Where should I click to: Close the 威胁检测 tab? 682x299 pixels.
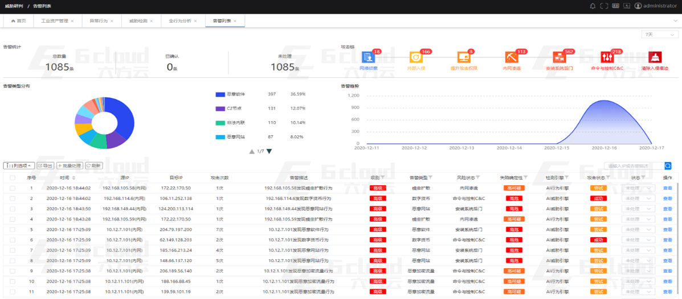tap(152, 21)
